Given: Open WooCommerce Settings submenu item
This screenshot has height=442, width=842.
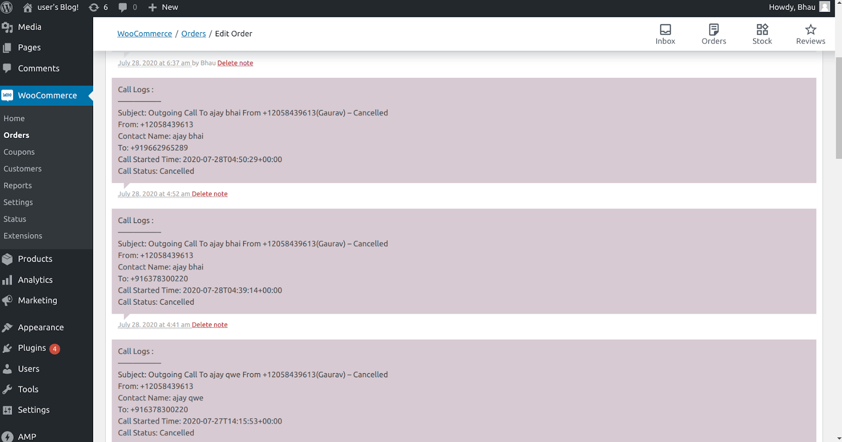Looking at the screenshot, I should 18,203.
